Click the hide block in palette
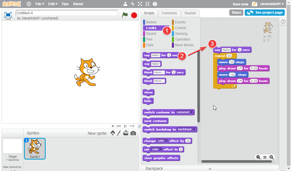 point(148,101)
